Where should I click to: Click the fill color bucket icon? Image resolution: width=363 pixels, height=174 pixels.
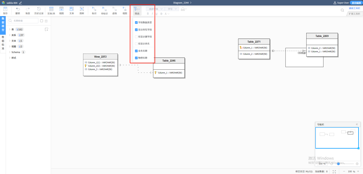tap(183, 9)
